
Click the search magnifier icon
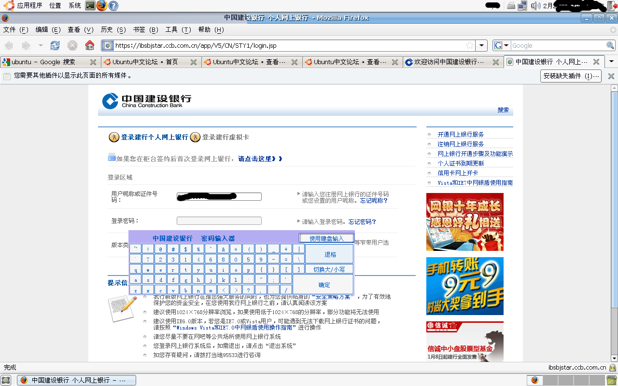[610, 45]
